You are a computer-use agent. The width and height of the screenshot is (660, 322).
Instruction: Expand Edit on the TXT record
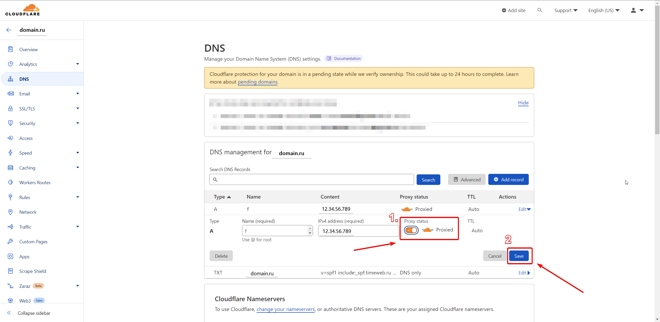click(x=524, y=273)
